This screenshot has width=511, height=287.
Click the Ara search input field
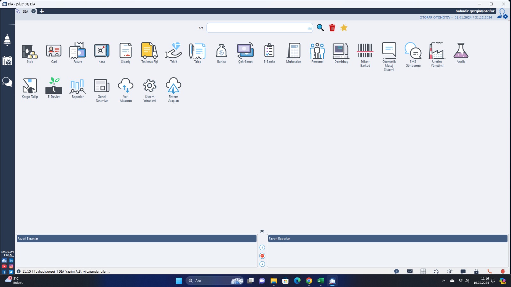point(257,28)
